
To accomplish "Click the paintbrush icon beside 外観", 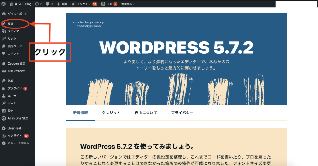I will (x=4, y=81).
